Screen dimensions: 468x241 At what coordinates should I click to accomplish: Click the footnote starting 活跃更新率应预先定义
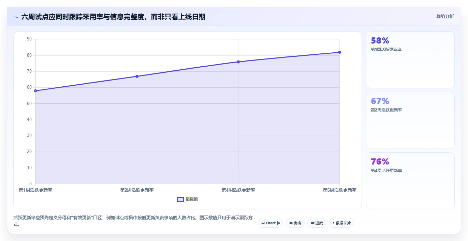[133, 221]
